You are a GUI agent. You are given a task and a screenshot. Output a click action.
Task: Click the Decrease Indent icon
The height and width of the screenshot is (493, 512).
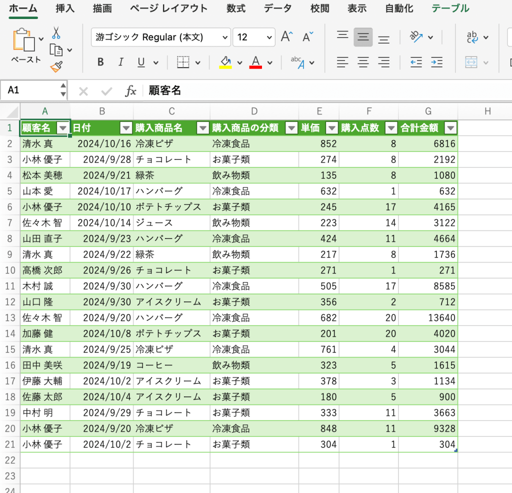[416, 62]
